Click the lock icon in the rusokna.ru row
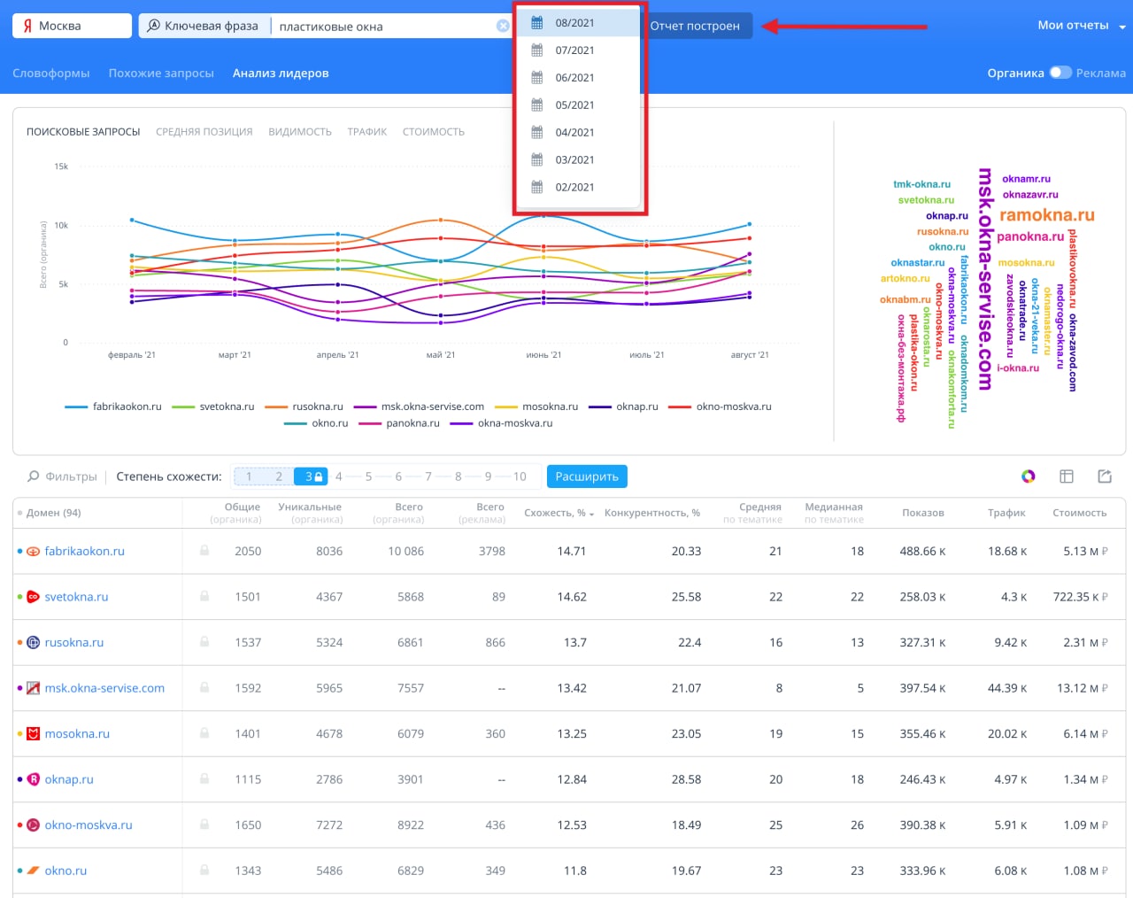 [204, 642]
